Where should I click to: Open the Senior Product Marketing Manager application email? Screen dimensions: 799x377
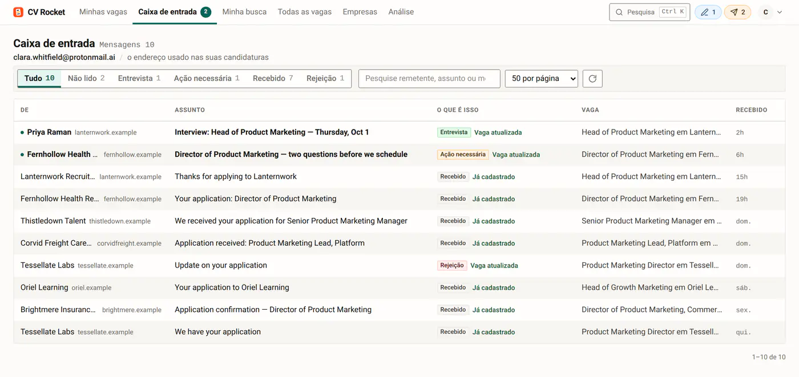click(291, 221)
